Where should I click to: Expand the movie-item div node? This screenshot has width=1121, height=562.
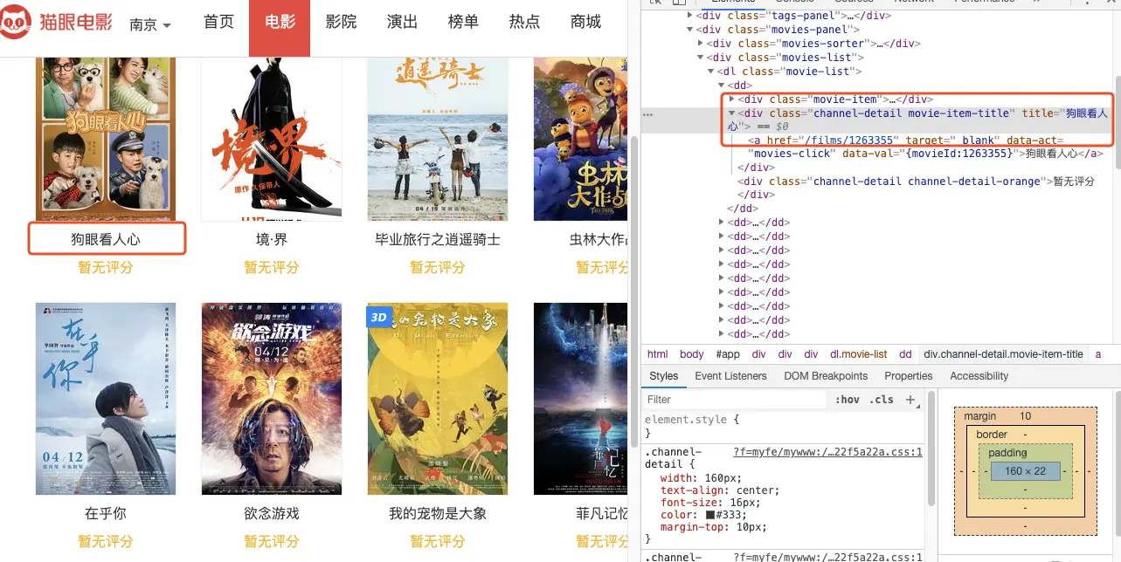click(732, 99)
